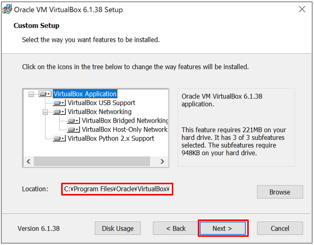Screen dimensions: 314x245
Task: Open VirtualBox USB Support feature icon dropdown
Action: coord(59,103)
